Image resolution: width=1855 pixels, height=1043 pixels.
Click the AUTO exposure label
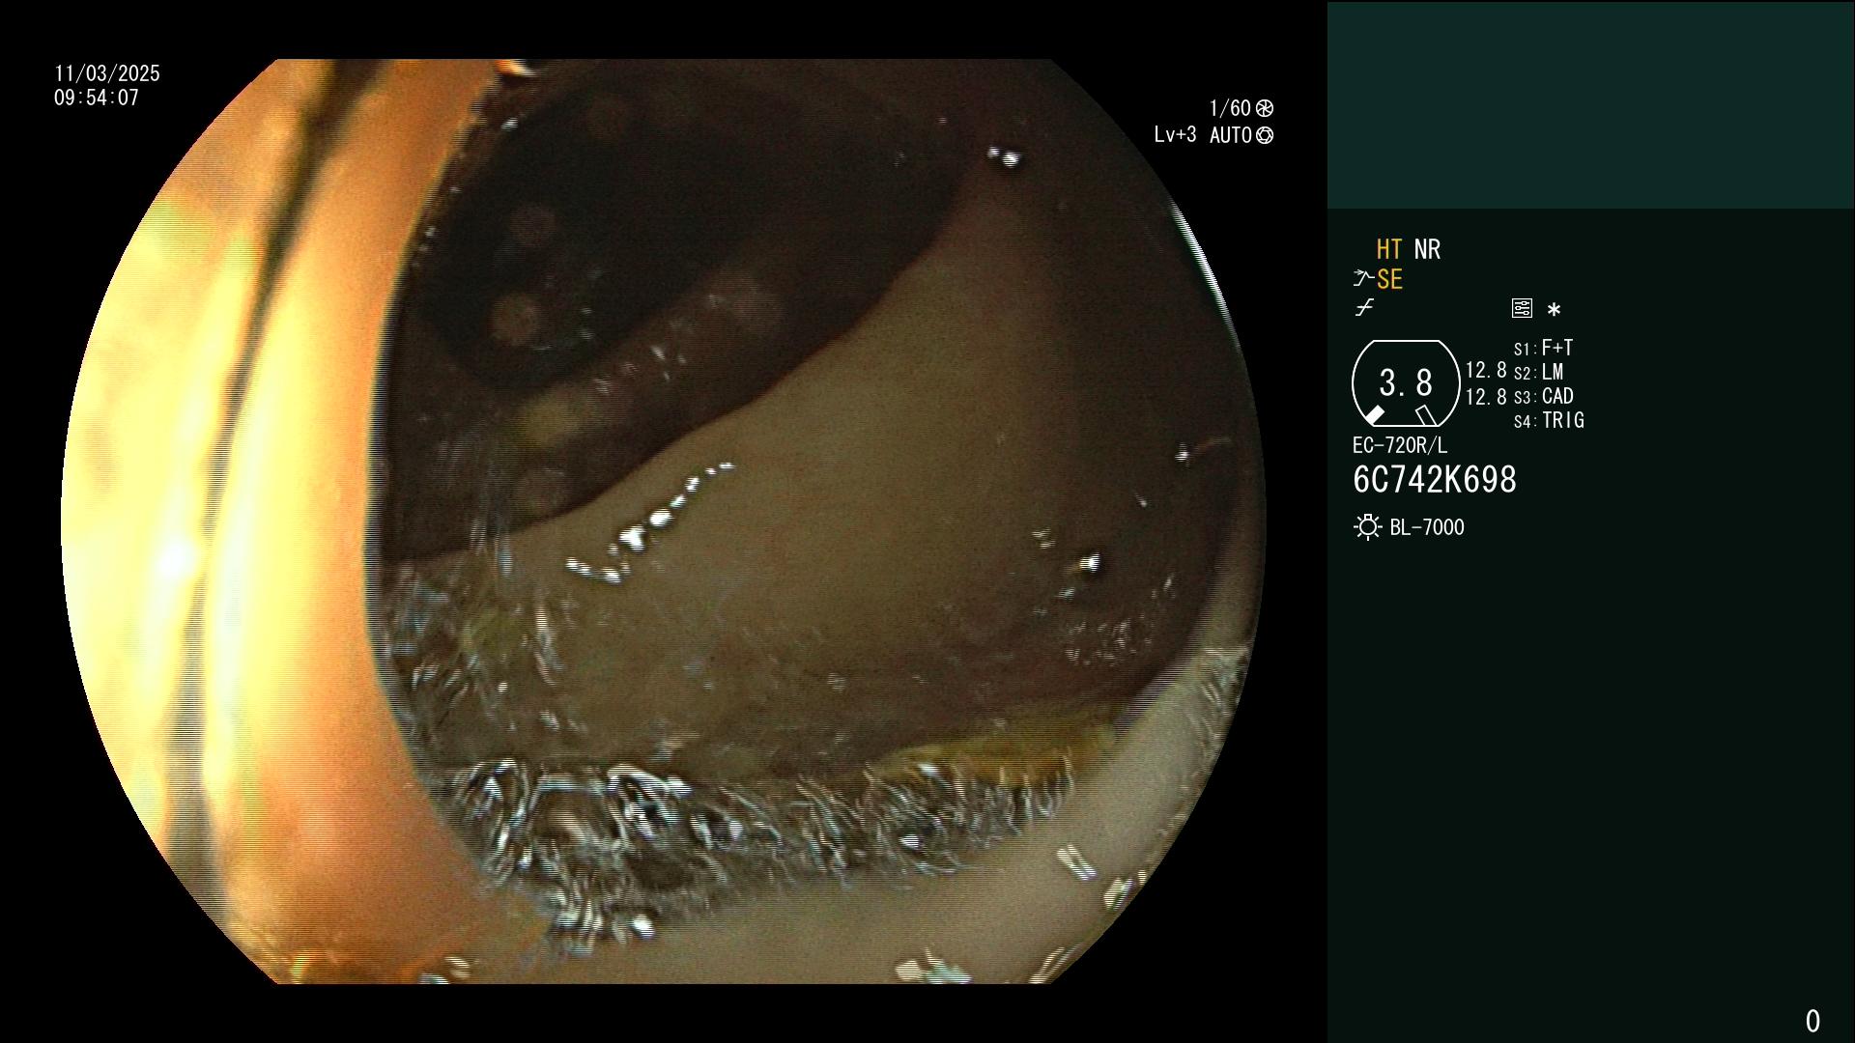pos(1231,136)
